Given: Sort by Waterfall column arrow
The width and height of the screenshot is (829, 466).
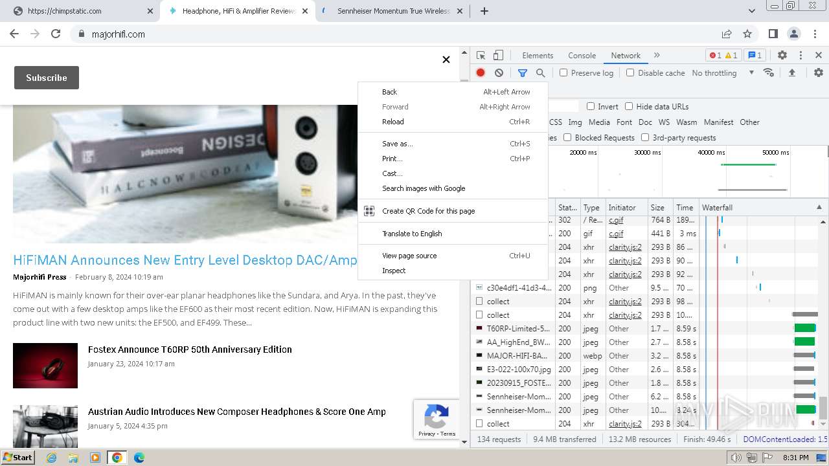Looking at the screenshot, I should [819, 208].
